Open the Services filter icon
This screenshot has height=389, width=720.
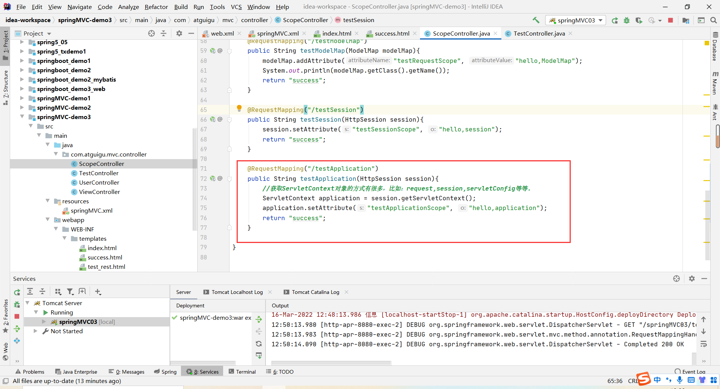tap(70, 291)
